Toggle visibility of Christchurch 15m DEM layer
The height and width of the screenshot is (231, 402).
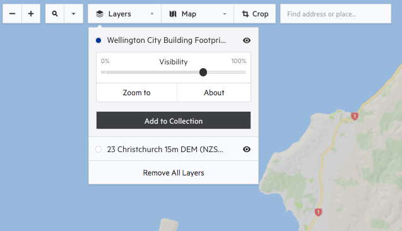tap(247, 149)
